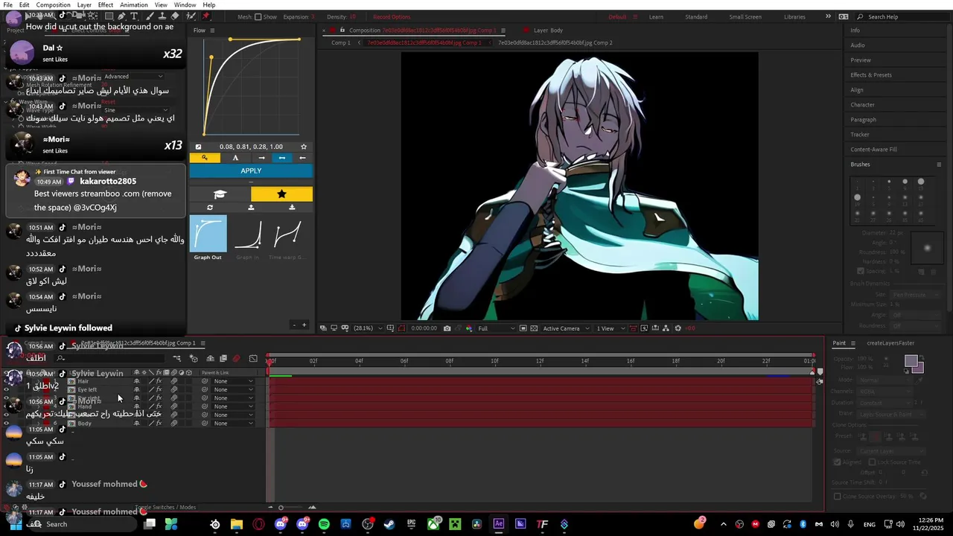Click the APPLY button in the Flow panel
Viewport: 953px width, 536px height.
[251, 170]
